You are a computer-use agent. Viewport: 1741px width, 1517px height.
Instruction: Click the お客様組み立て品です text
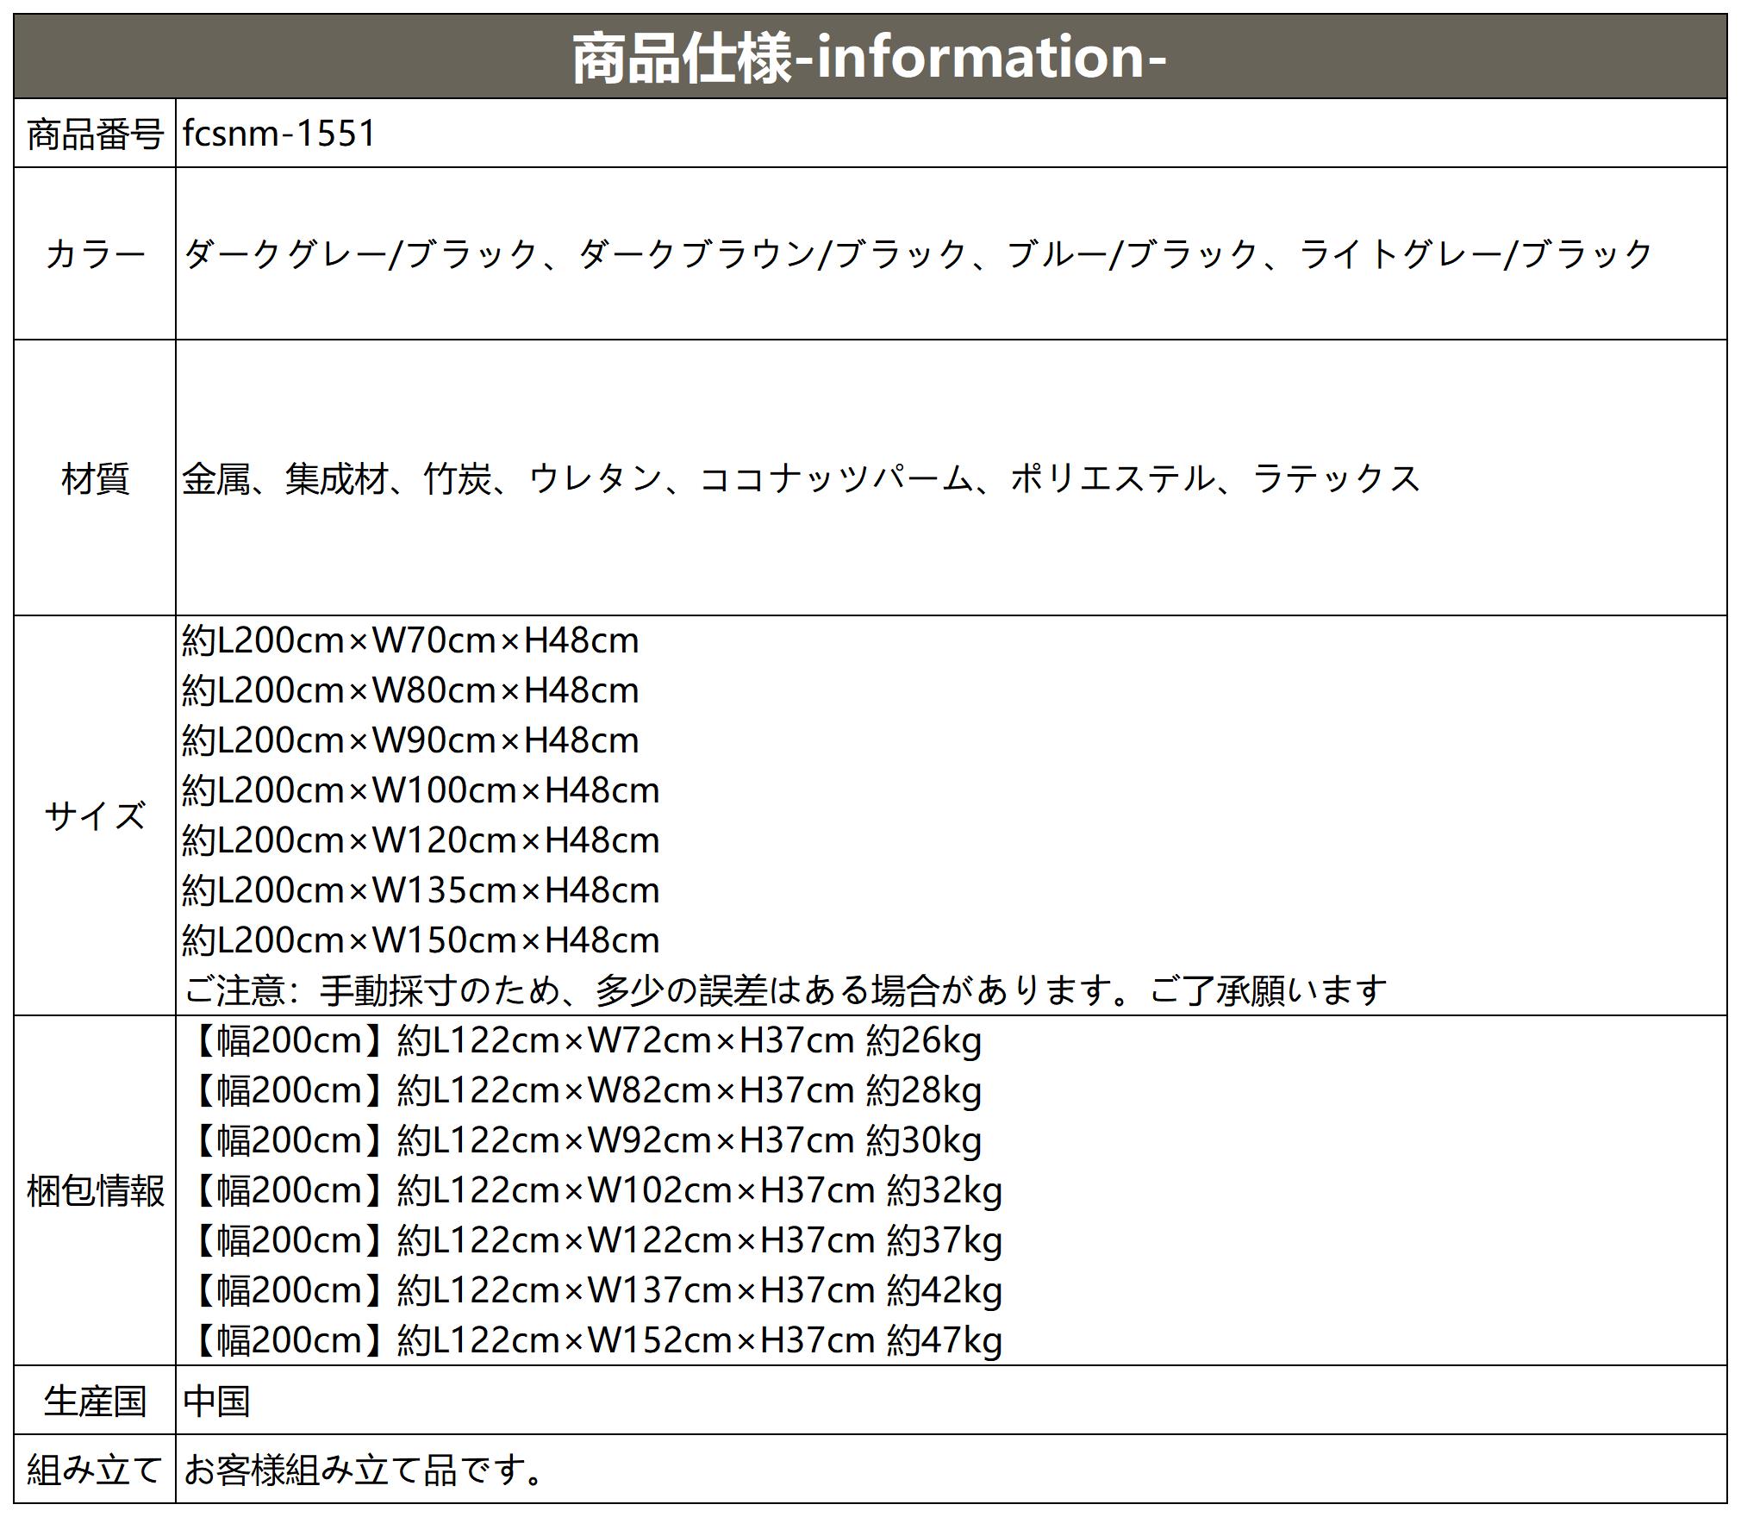coord(362,1470)
